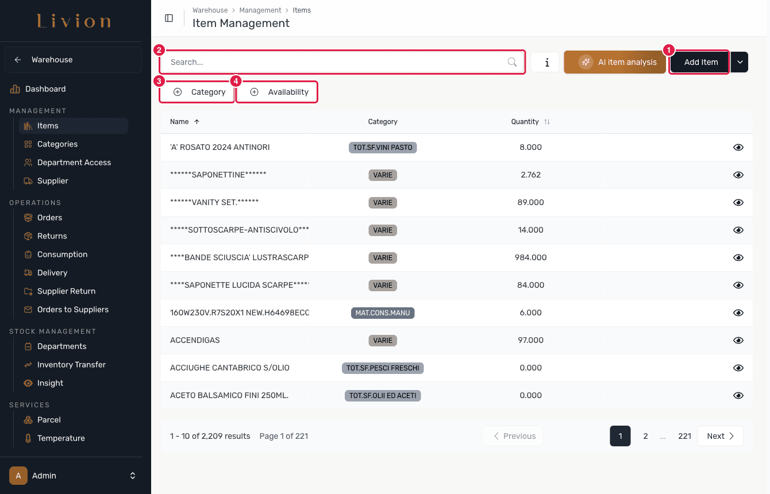
Task: Click the Parcel boxes icon
Action: pyautogui.click(x=28, y=420)
